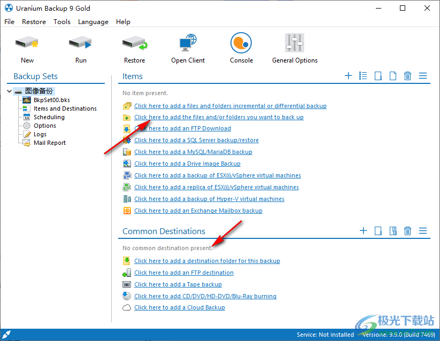Viewport: 440px width, 341px height.
Task: Open the Console toolbar icon
Action: (241, 44)
